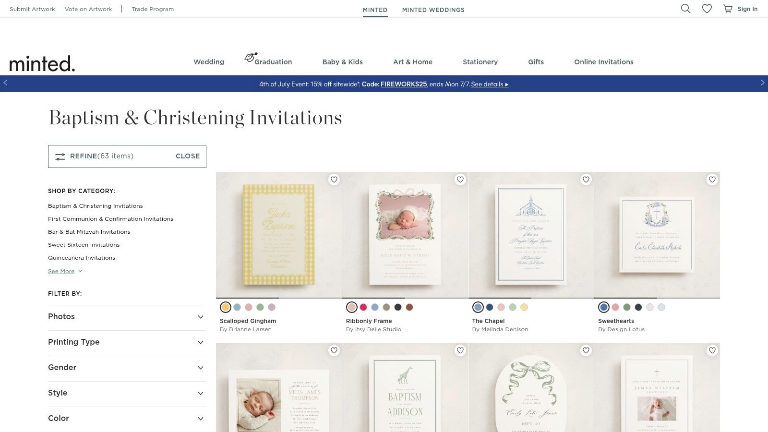This screenshot has height=432, width=768.
Task: Open the Gifts menu
Action: click(x=536, y=62)
